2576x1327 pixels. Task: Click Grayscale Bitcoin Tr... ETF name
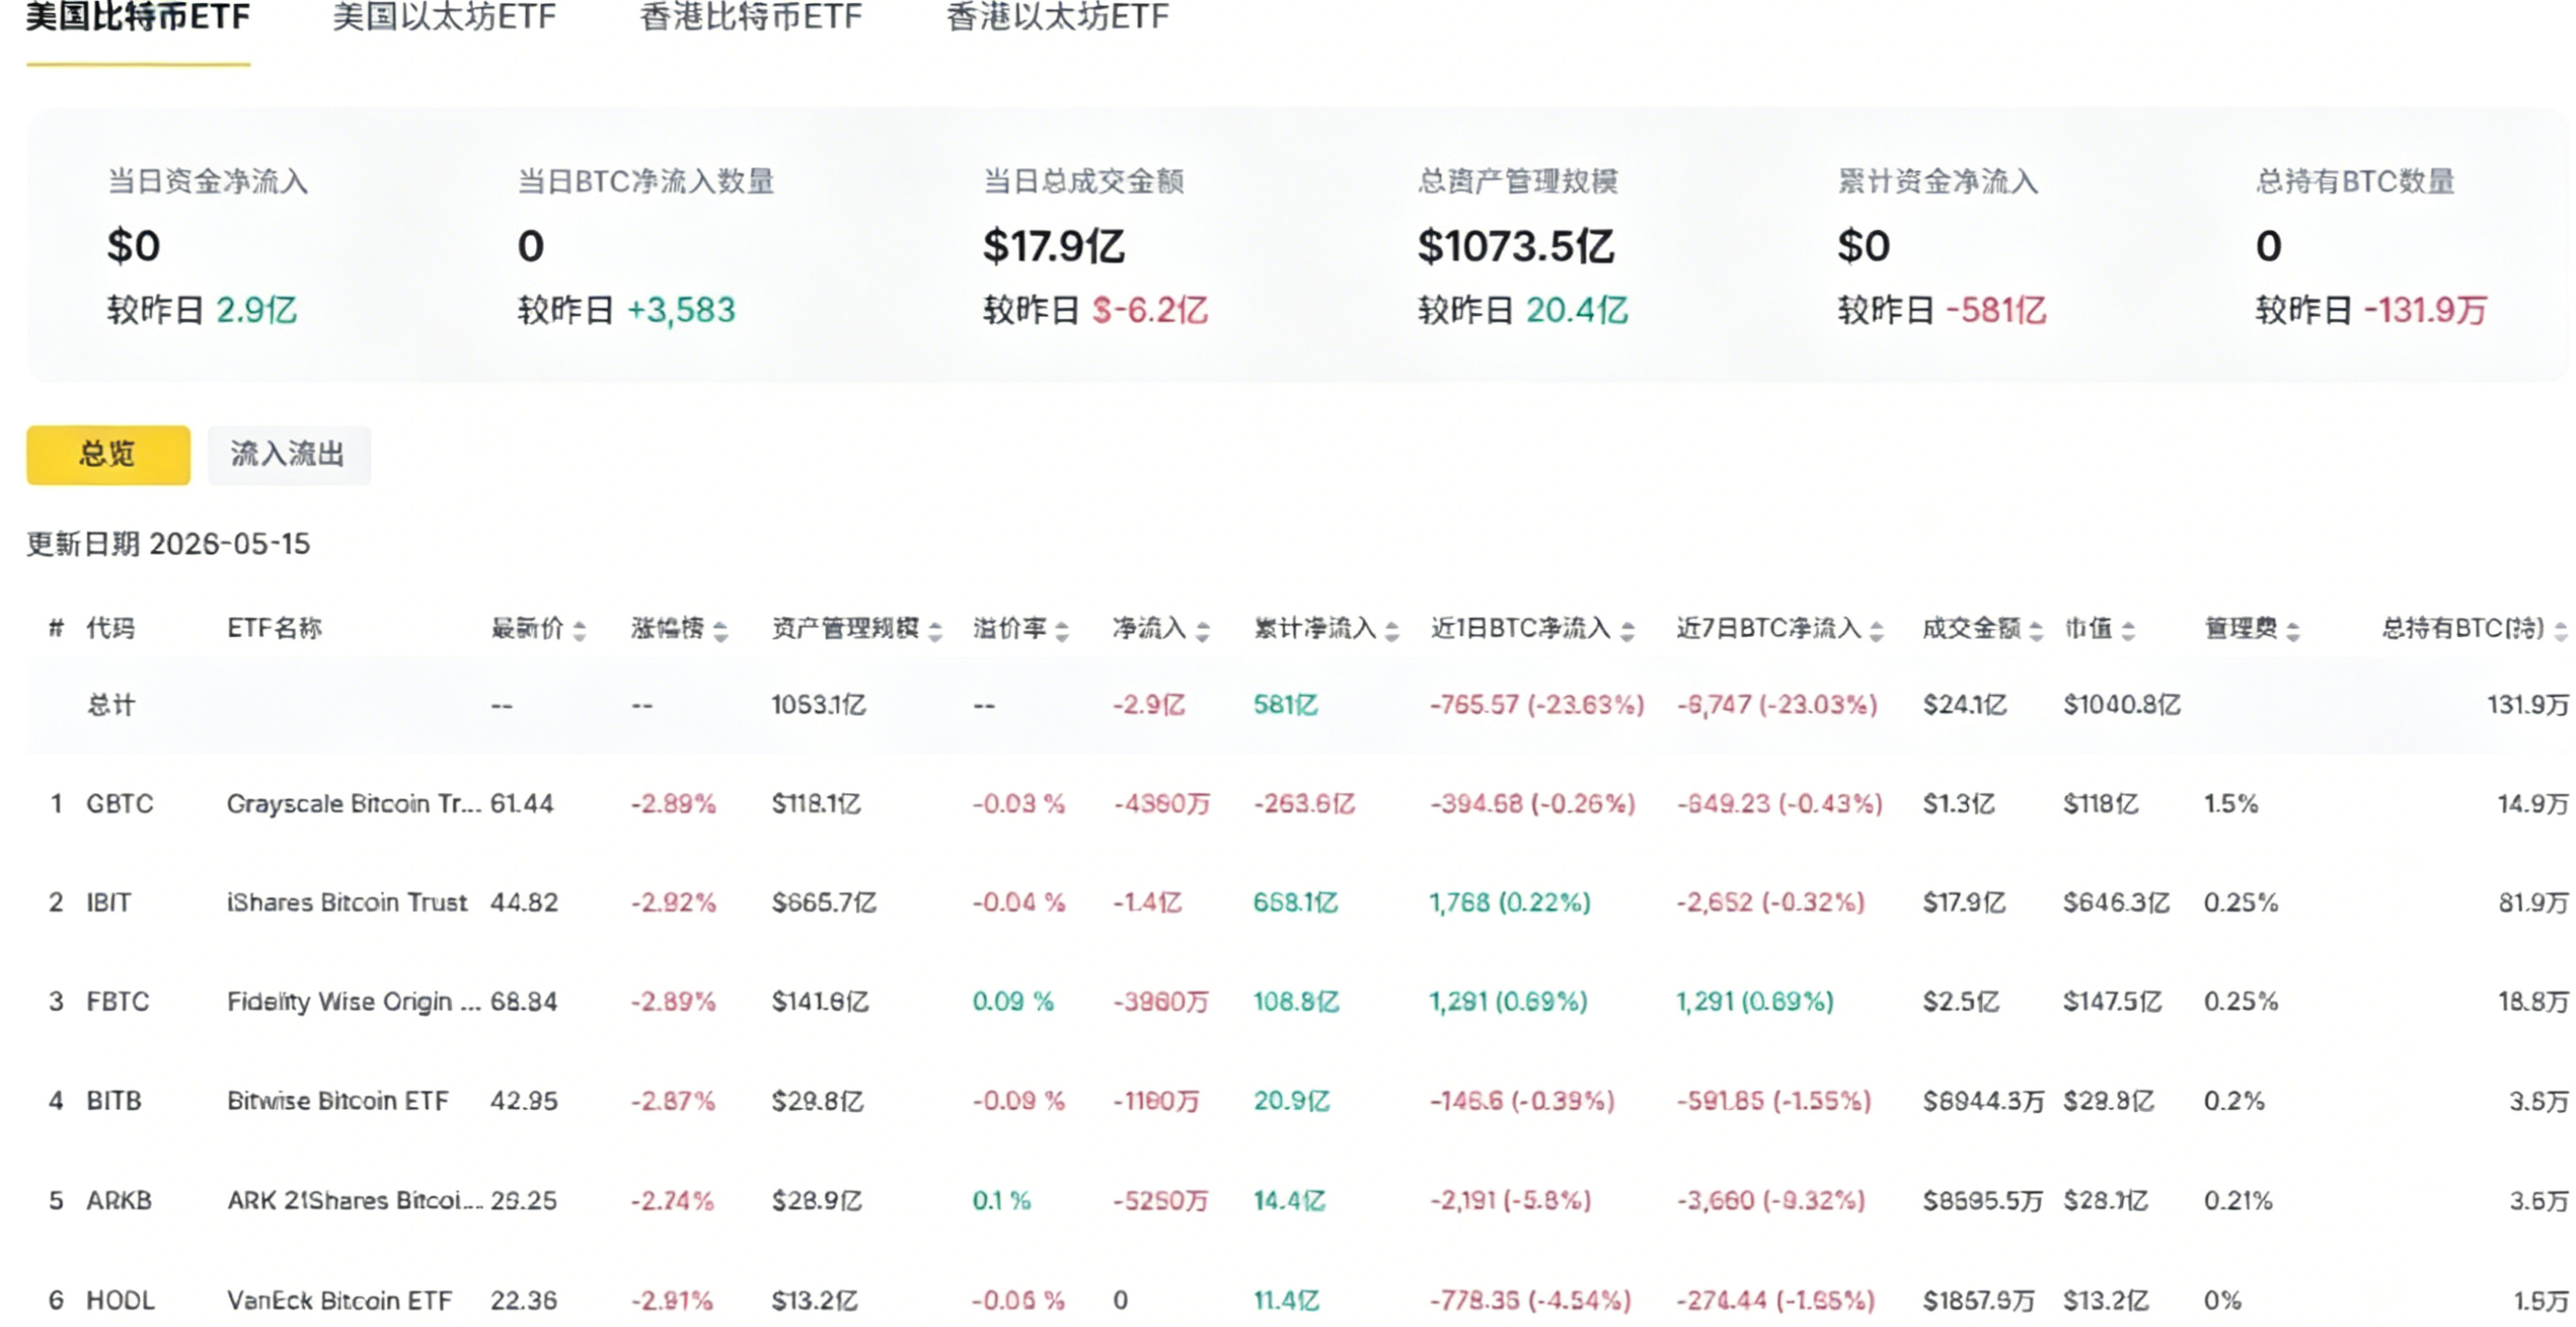354,803
